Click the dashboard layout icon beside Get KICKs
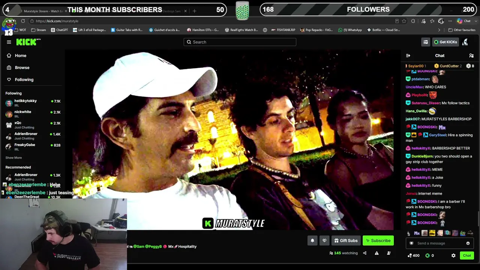Image resolution: width=480 pixels, height=270 pixels. pyautogui.click(x=426, y=42)
